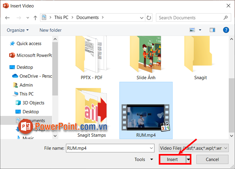Go back with the left arrow button

click(7, 18)
